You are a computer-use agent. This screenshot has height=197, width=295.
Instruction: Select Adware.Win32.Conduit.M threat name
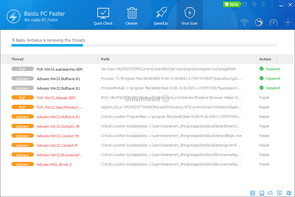pyautogui.click(x=57, y=145)
